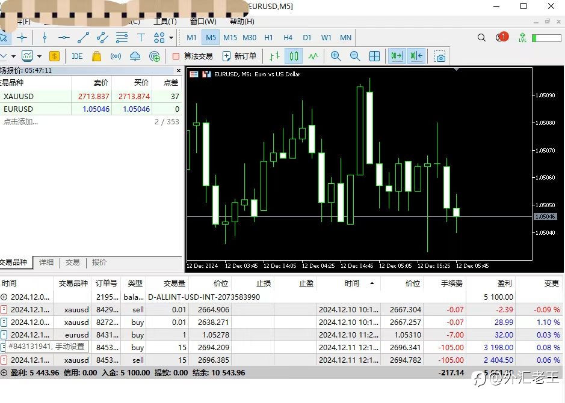Image resolution: width=565 pixels, height=403 pixels.
Task: Toggle chart auto-scroll to latest bar
Action: 397,56
